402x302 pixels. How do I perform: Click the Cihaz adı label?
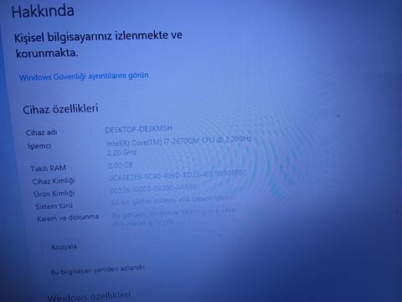point(42,132)
